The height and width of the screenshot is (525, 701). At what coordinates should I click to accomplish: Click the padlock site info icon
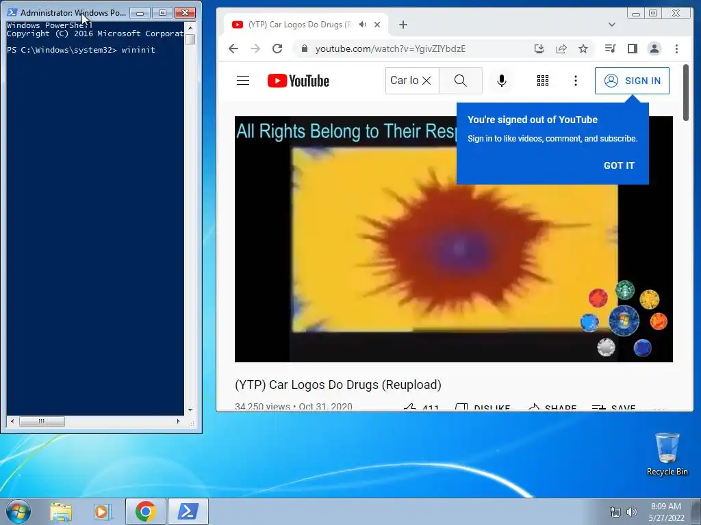(305, 49)
